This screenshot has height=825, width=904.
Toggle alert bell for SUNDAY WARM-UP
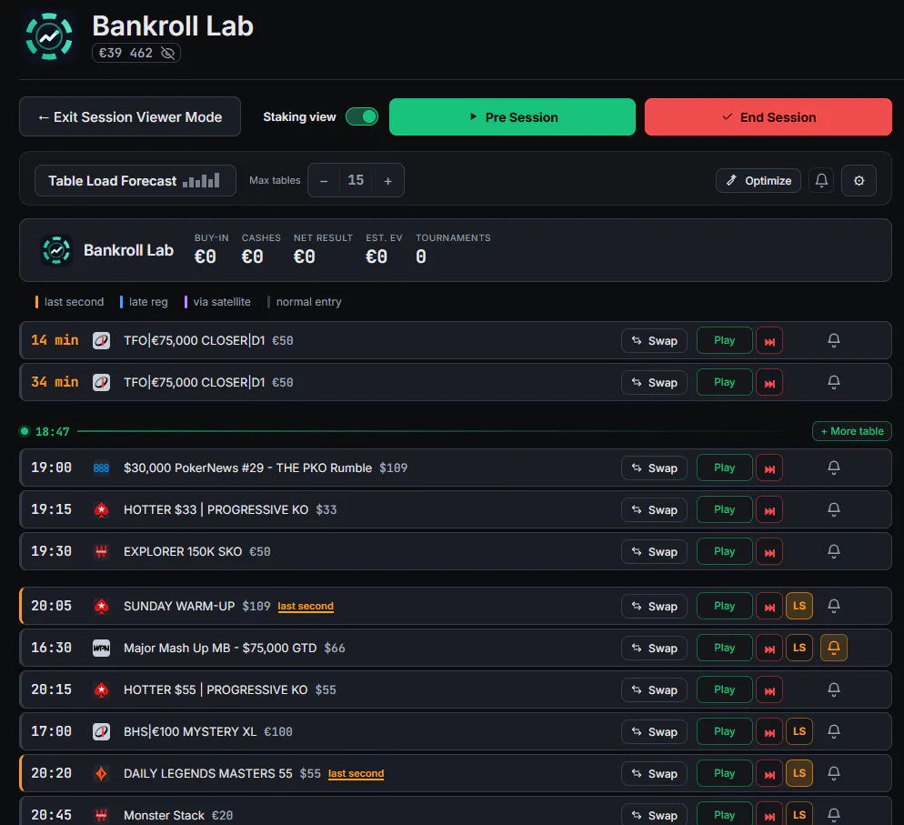pyautogui.click(x=834, y=606)
